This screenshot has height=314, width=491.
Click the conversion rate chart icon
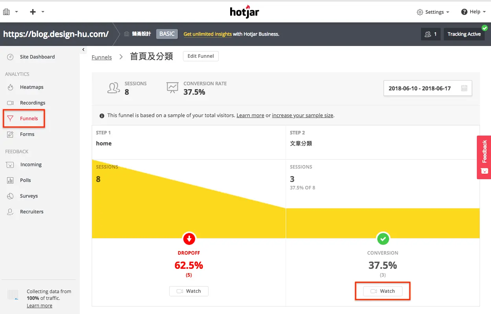(172, 88)
